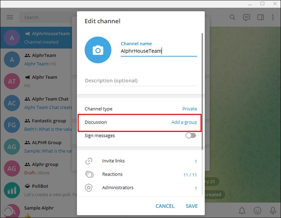This screenshot has width=281, height=218.
Task: Click the Edit channel dialog scrollbar
Action: 202,91
